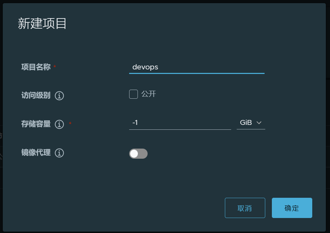Click the info icon beside 镜像代理
The width and height of the screenshot is (330, 233).
click(x=60, y=153)
